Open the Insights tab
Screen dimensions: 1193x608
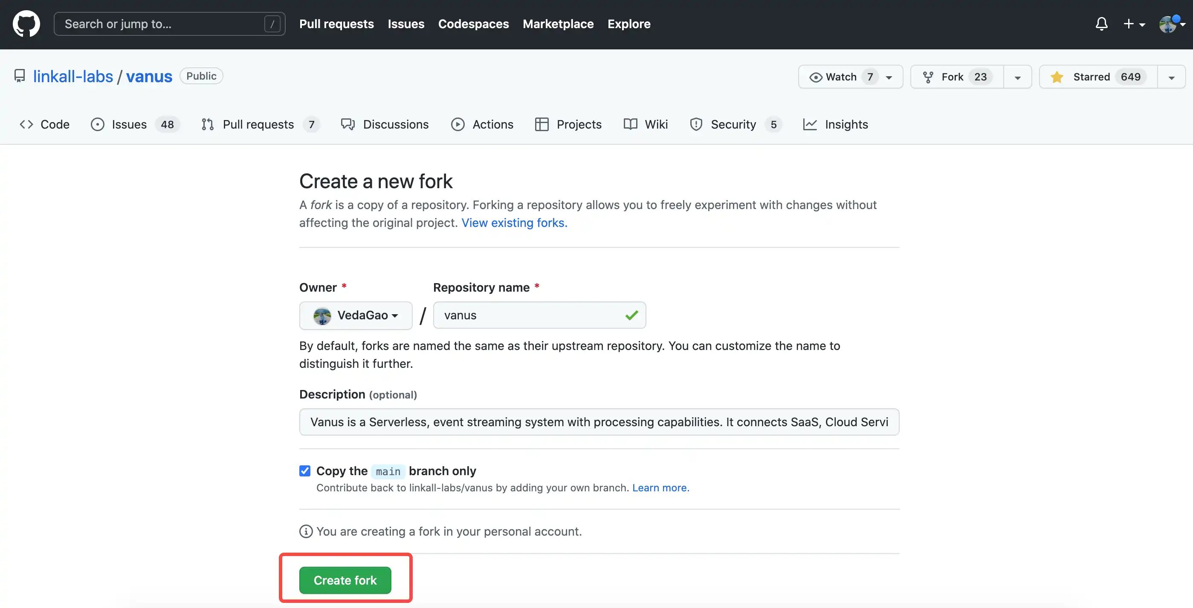coord(835,124)
